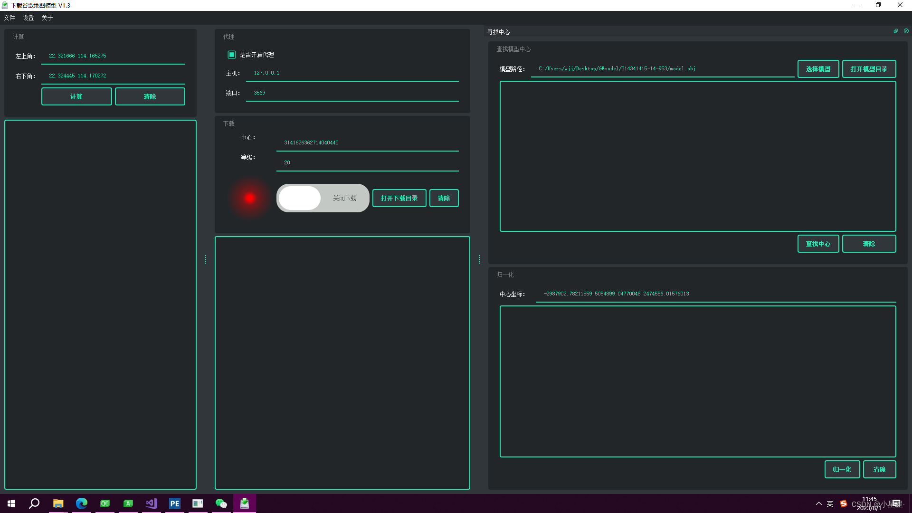Open the 文件 menu
Viewport: 912px width, 513px height.
coord(9,18)
